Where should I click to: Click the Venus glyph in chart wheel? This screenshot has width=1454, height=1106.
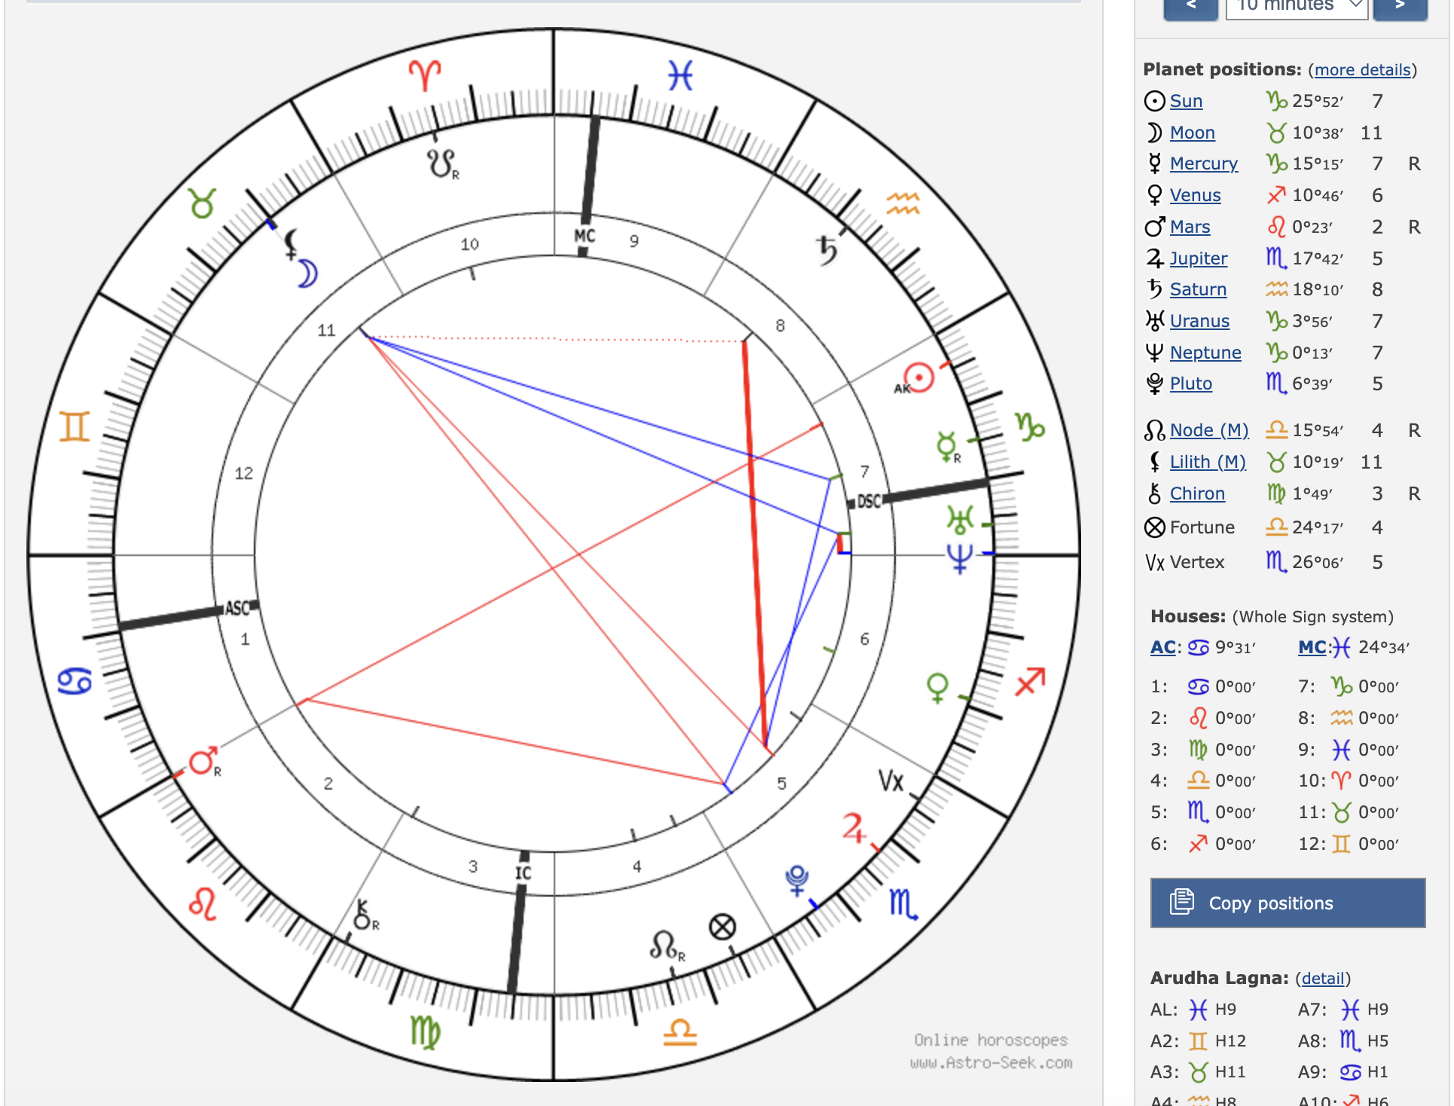click(937, 687)
